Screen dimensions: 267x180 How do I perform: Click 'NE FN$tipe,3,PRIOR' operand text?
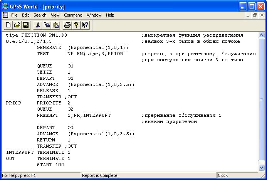point(95,54)
